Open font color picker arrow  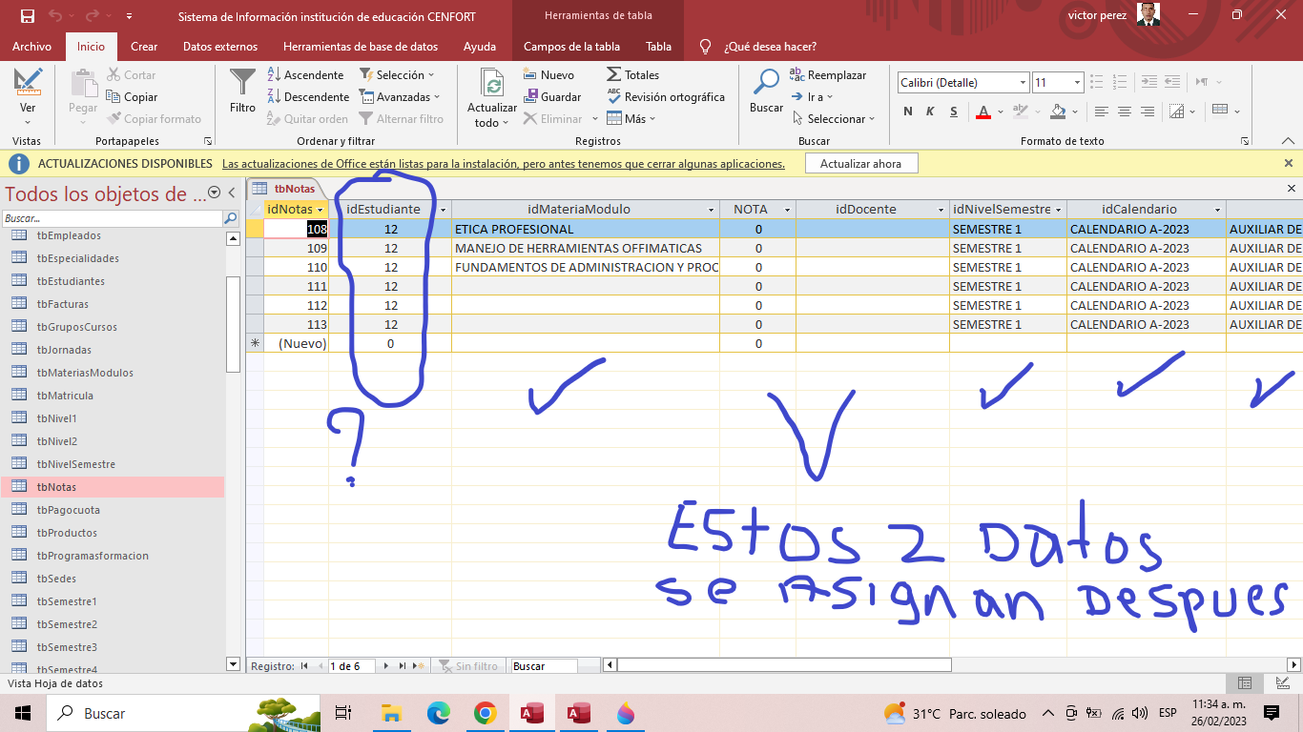[x=1000, y=112]
